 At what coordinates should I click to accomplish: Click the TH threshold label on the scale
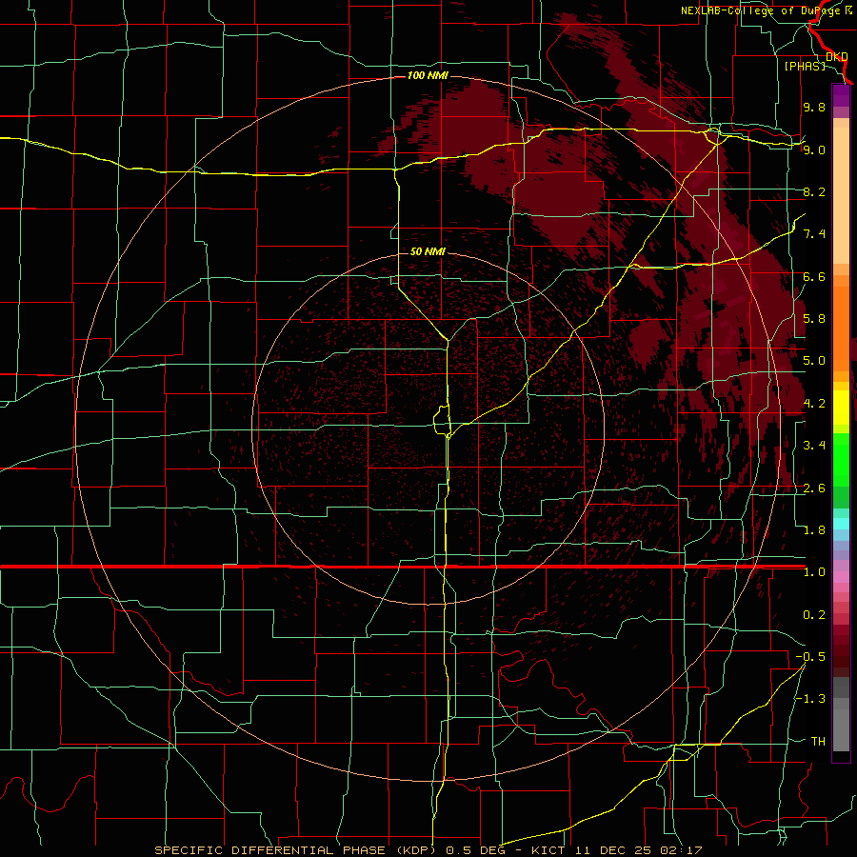click(818, 742)
